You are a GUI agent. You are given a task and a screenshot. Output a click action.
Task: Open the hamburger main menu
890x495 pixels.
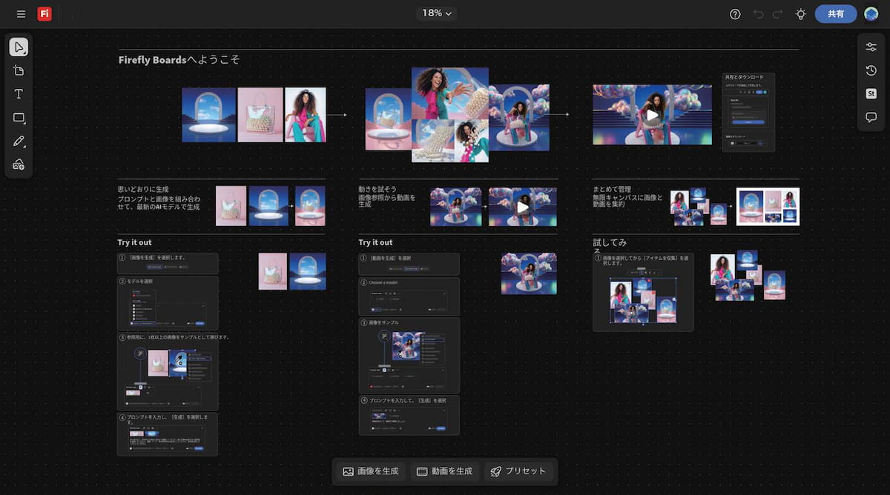(21, 14)
